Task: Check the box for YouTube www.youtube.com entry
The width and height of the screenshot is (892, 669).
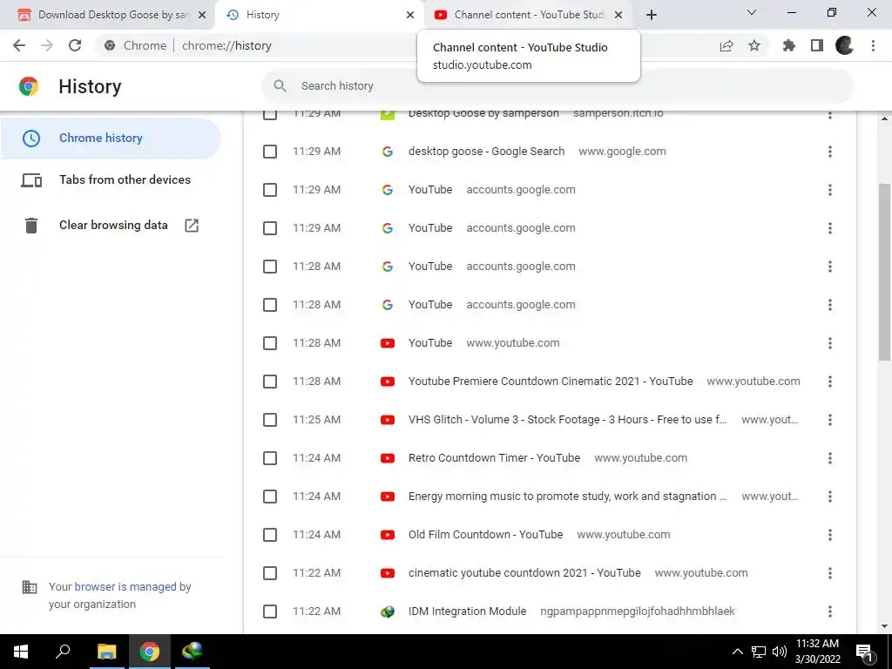Action: [x=270, y=343]
